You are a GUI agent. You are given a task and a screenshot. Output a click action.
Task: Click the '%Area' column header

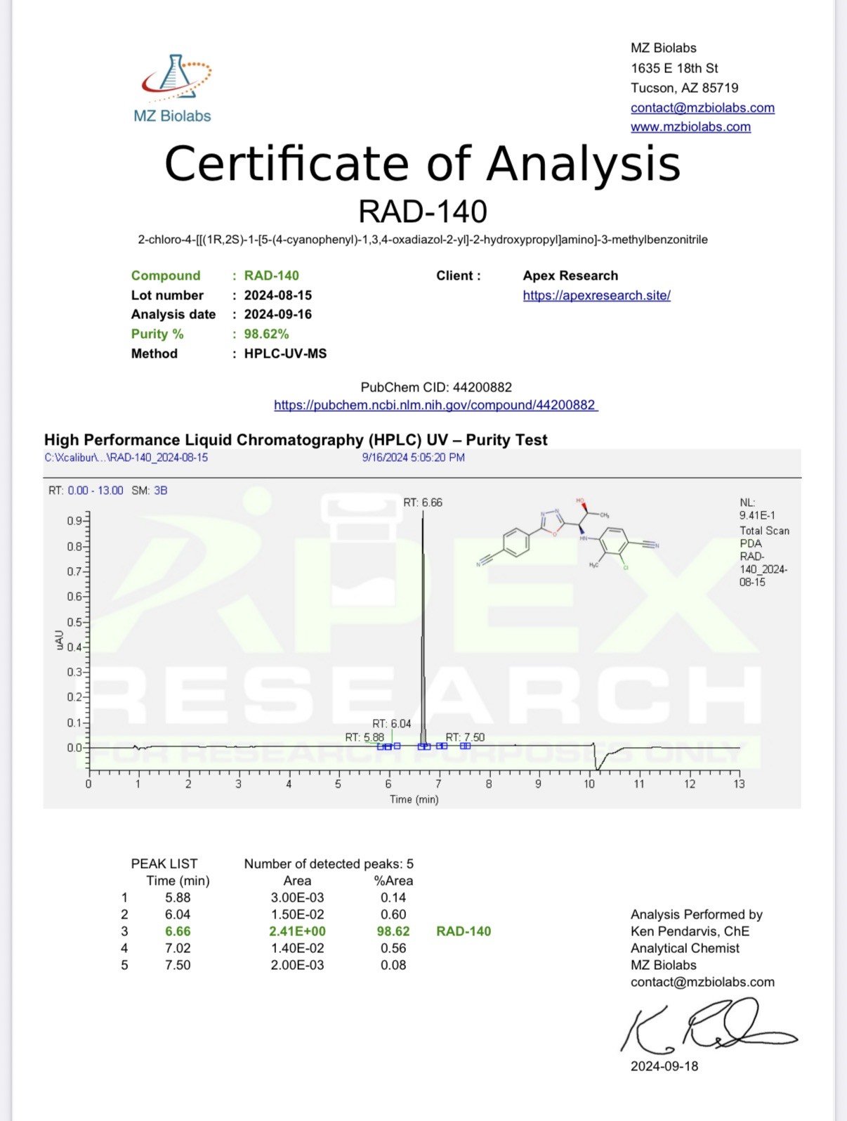coord(393,881)
